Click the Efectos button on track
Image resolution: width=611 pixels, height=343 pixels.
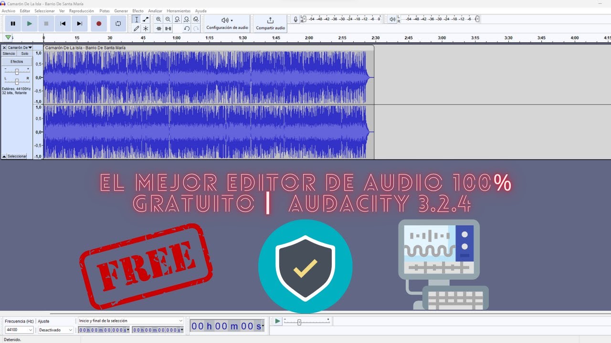click(x=17, y=61)
